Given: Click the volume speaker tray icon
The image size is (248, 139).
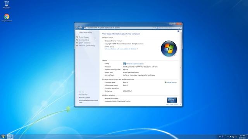Looking at the screenshot, I should (236, 137).
